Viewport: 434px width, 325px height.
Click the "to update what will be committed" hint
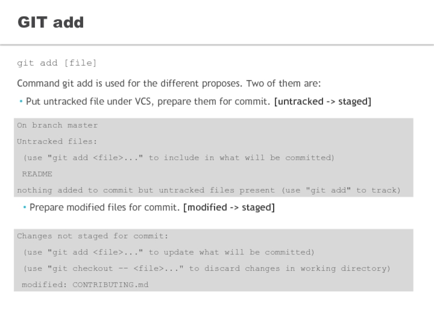pyautogui.click(x=231, y=252)
